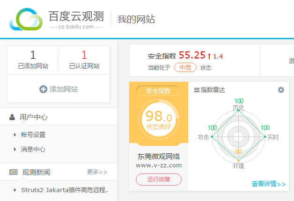Image resolution: width=294 pixels, height=201 pixels.
Task: Click the 历史 radar point at 100
Action: coord(238,110)
